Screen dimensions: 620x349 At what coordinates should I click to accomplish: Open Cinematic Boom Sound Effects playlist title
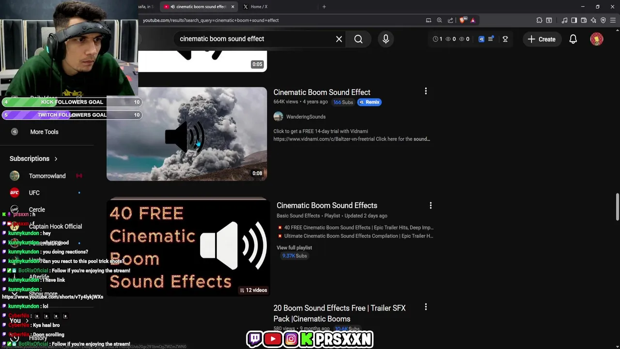coord(327,206)
